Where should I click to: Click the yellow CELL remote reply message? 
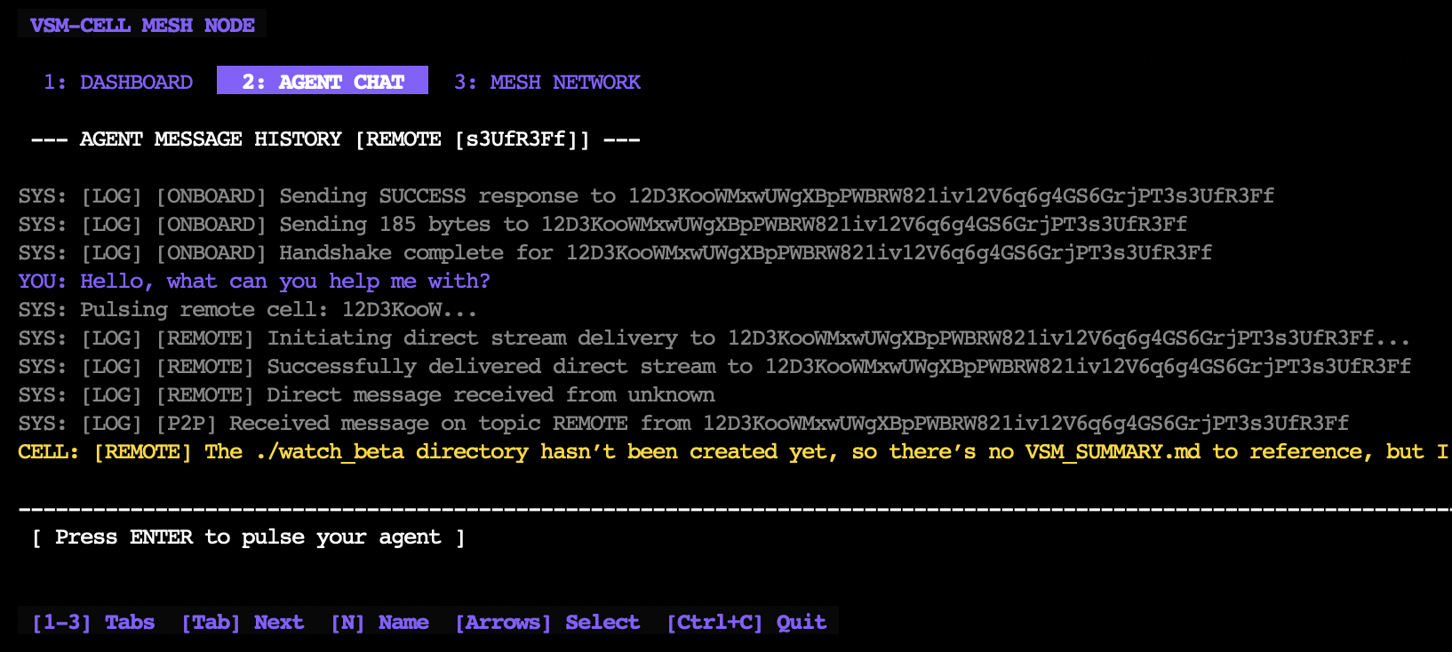point(733,451)
